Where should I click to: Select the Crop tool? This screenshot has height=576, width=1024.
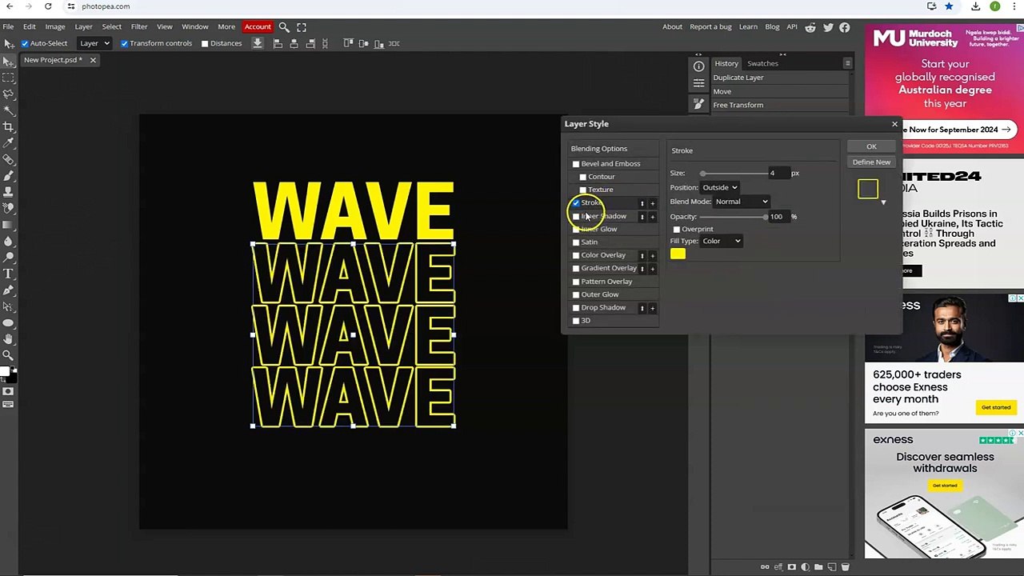tap(8, 126)
